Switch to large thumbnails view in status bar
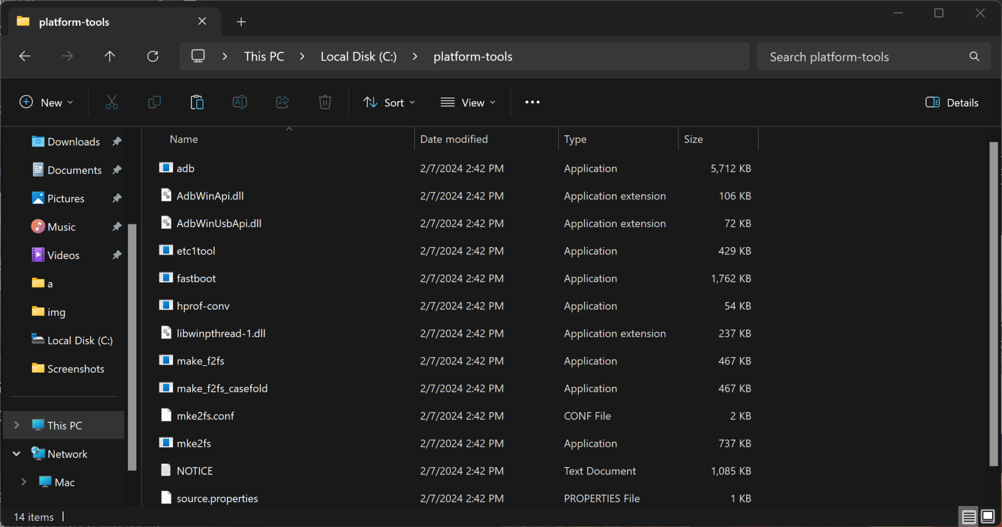Viewport: 1002px width, 527px height. pyautogui.click(x=987, y=516)
